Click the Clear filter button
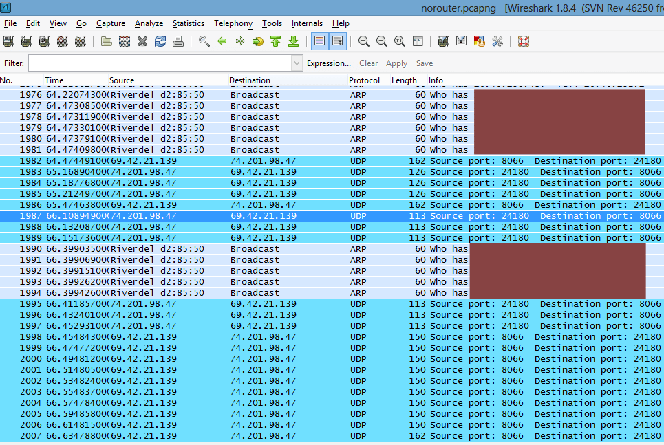Image resolution: width=664 pixels, height=445 pixels. pos(368,63)
